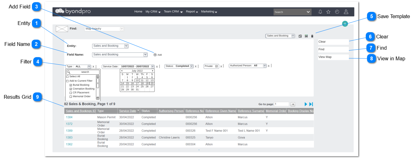Open record 1372
415x159 pixels.
69,124
